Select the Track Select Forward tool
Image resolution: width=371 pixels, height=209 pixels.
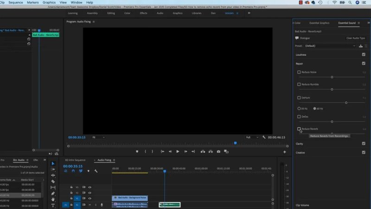point(53,170)
